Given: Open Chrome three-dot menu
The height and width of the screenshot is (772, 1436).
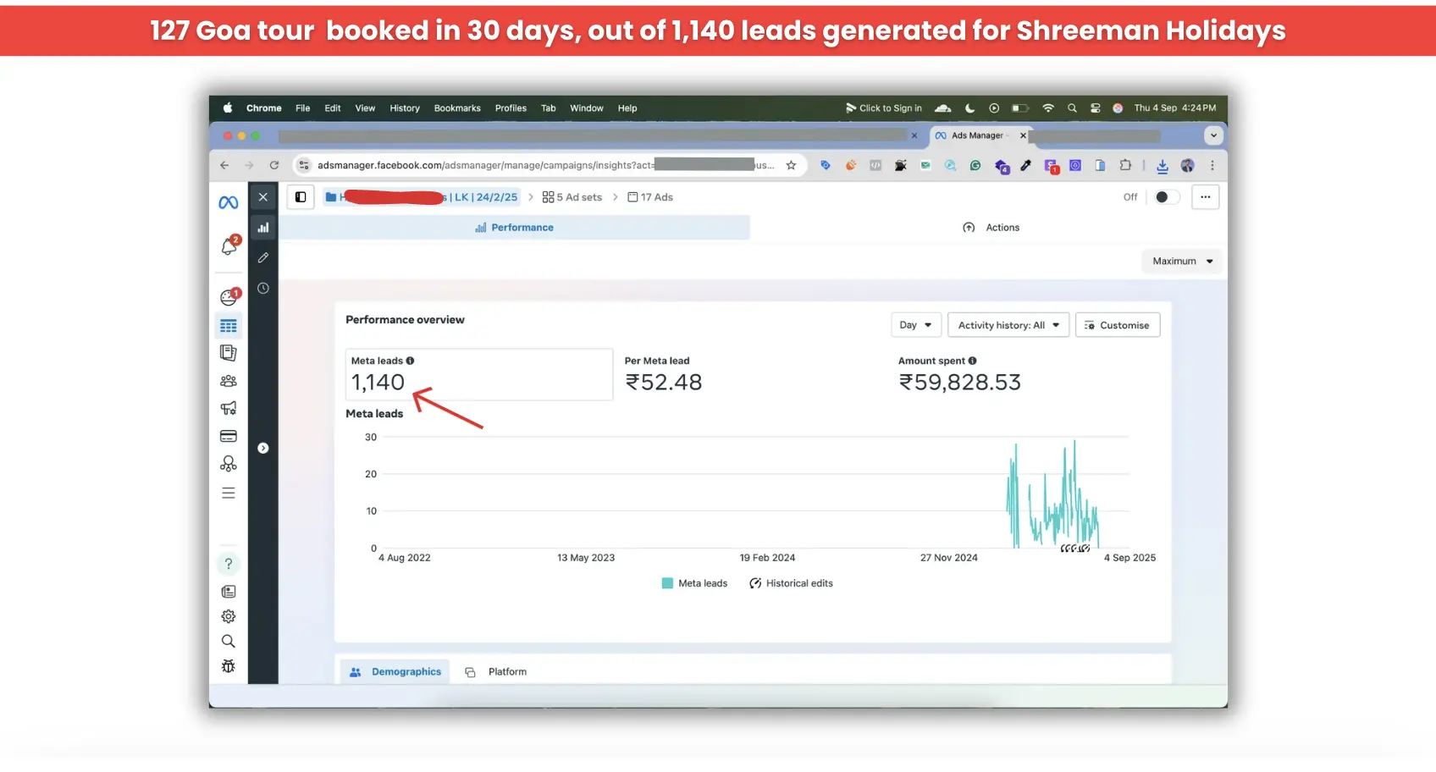Looking at the screenshot, I should [x=1212, y=166].
